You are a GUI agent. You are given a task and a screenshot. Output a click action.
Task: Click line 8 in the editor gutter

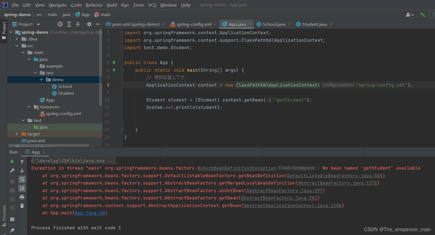tap(108, 85)
